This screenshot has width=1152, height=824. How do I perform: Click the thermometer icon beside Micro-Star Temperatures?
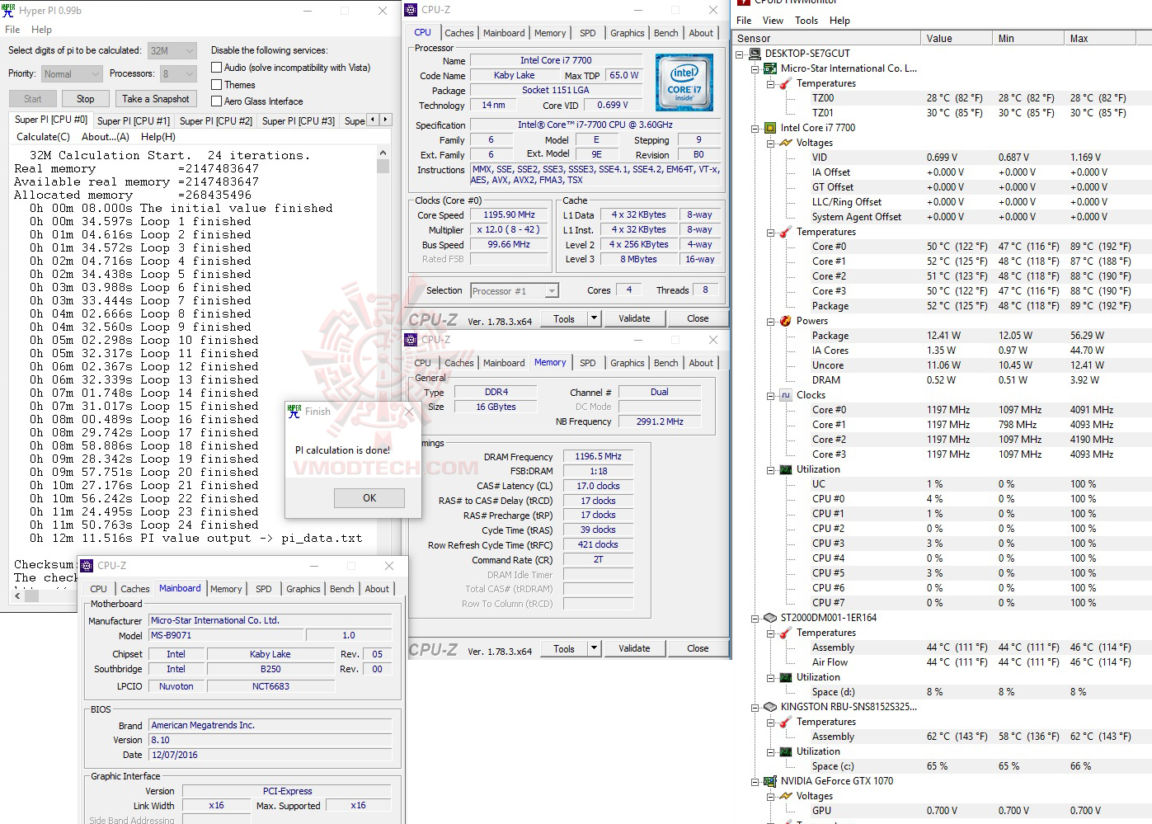pos(786,83)
